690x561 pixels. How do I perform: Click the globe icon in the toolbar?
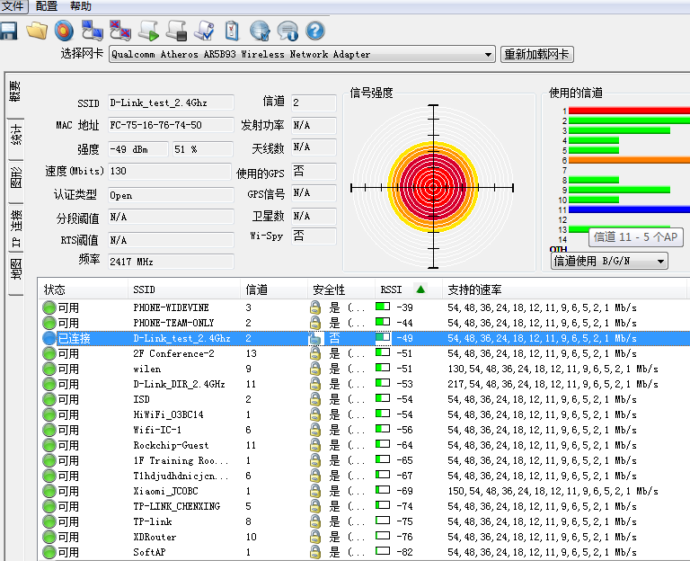point(260,31)
